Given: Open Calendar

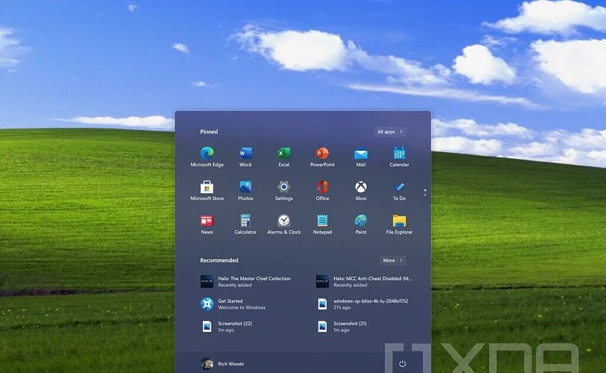Looking at the screenshot, I should click(399, 153).
